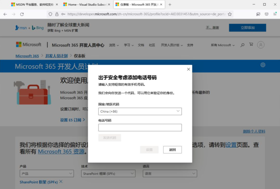Open the shopping cart icon

tap(251, 44)
